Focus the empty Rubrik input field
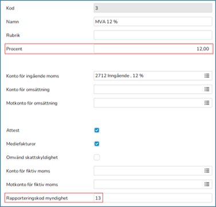The height and width of the screenshot is (207, 216). pyautogui.click(x=153, y=35)
